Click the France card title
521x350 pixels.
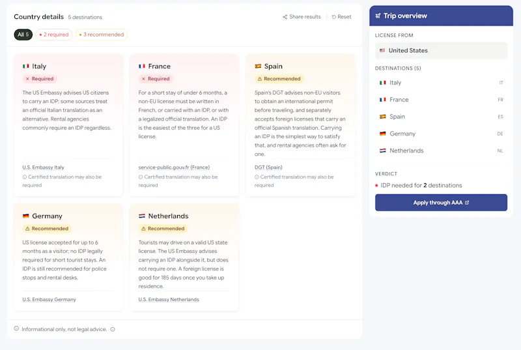coord(160,66)
